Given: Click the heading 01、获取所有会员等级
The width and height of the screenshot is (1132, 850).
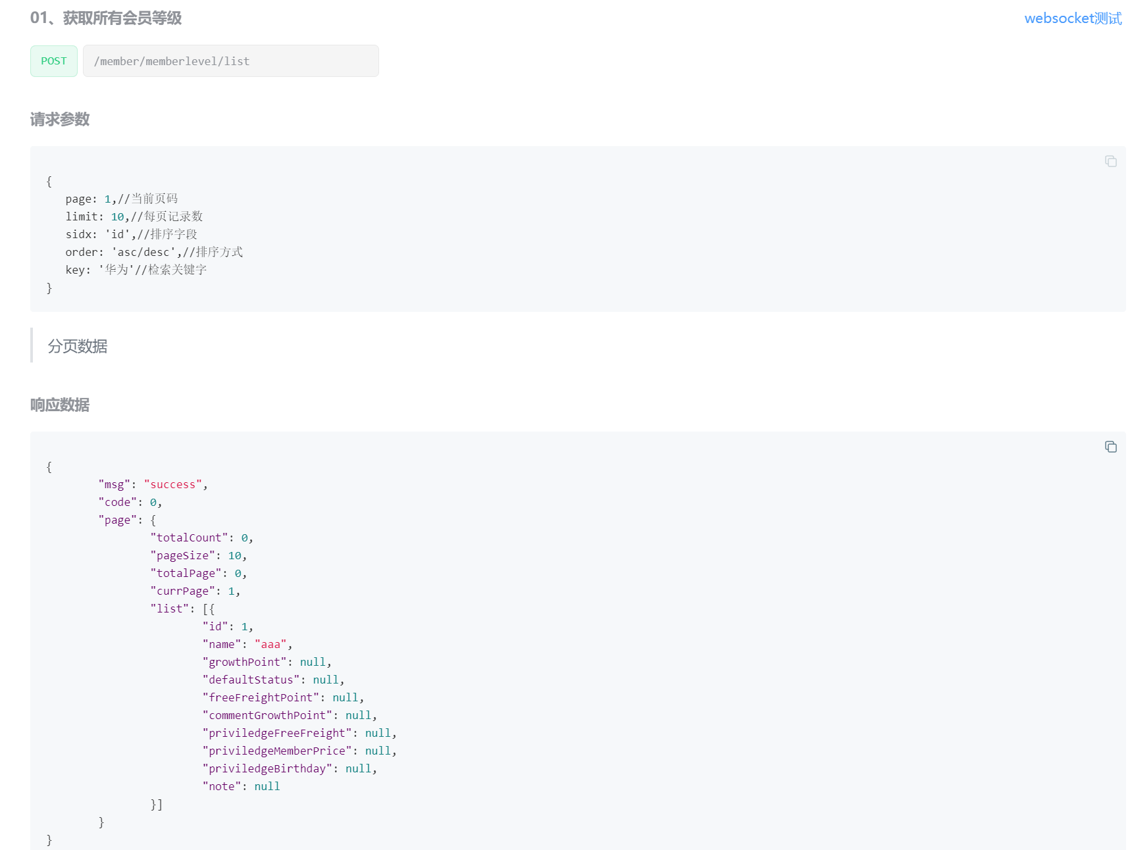Looking at the screenshot, I should pos(106,18).
